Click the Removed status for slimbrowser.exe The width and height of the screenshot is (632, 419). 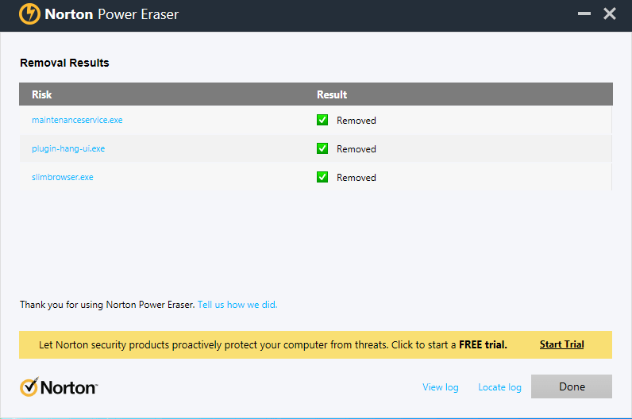(x=356, y=178)
